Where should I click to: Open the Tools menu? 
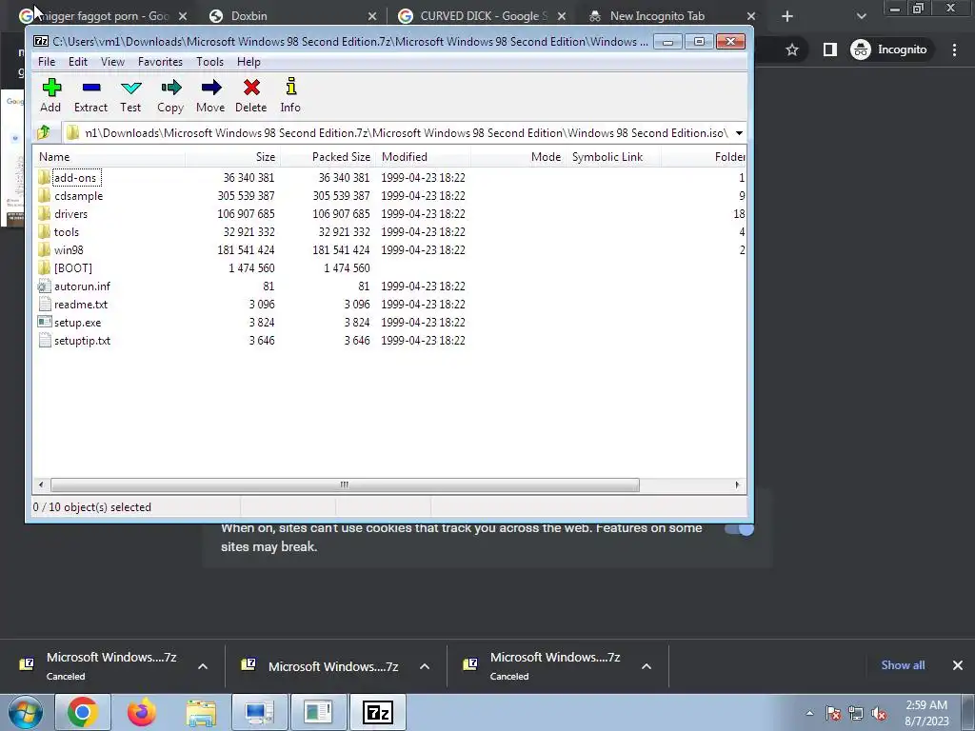coord(209,62)
